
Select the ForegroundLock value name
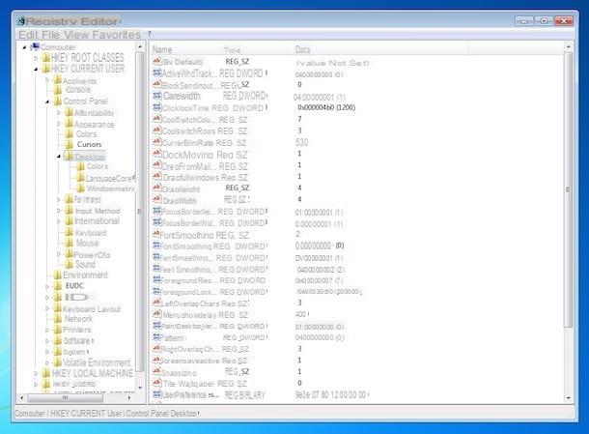[x=188, y=292]
